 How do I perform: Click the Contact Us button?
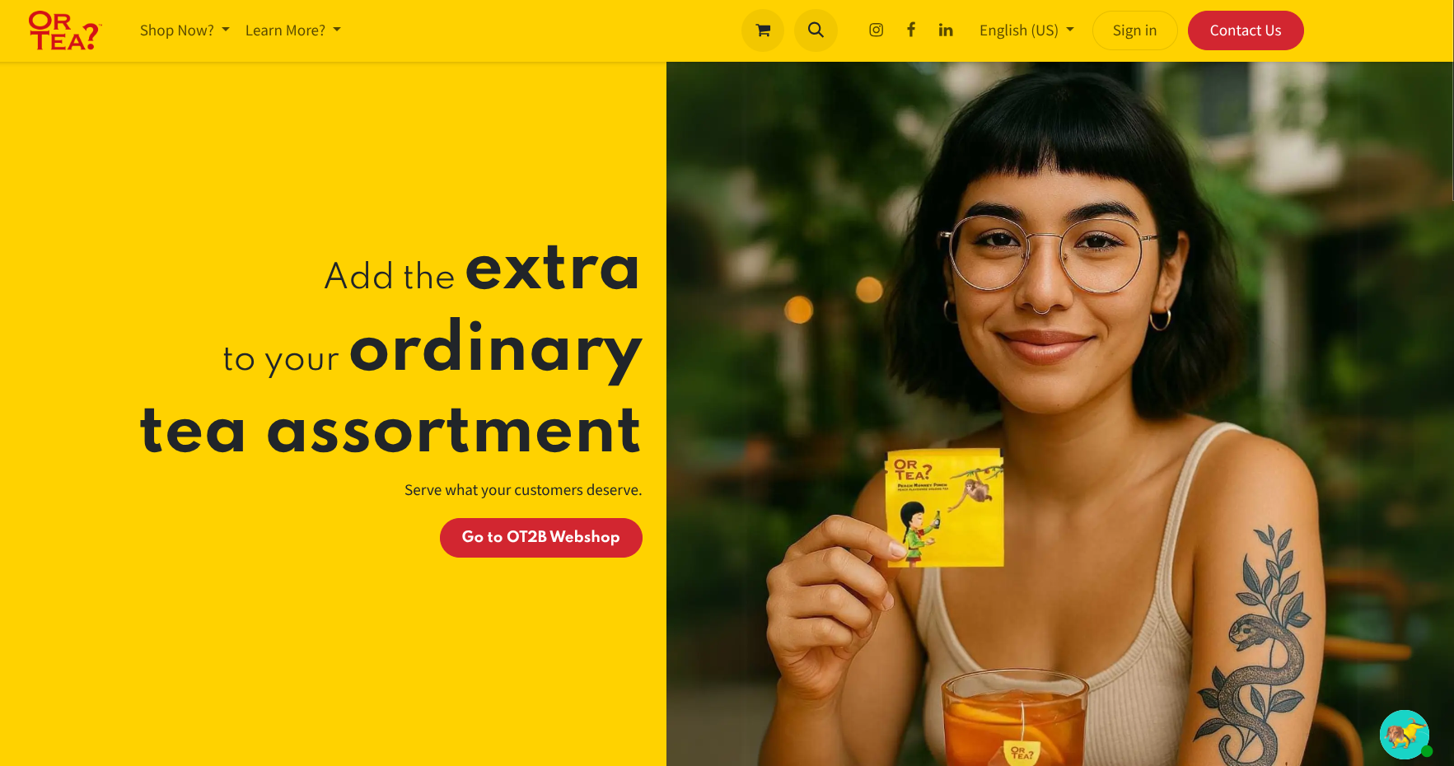coord(1246,30)
